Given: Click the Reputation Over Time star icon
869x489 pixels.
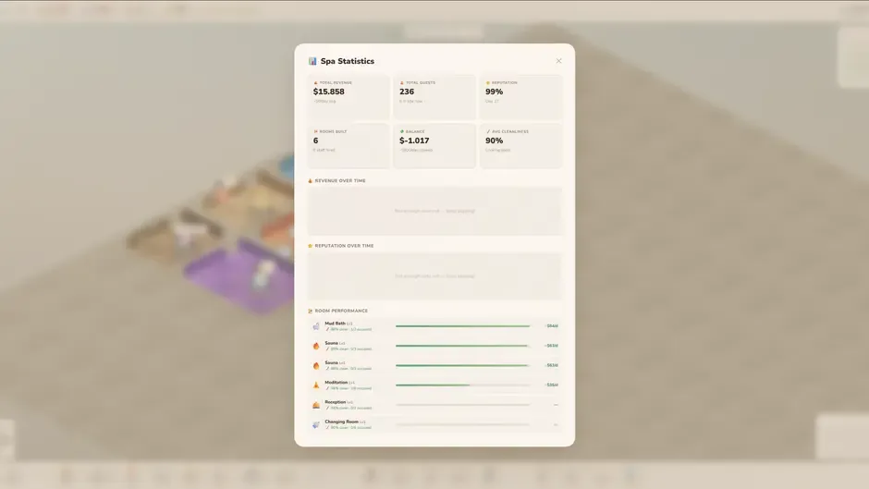Looking at the screenshot, I should (x=311, y=246).
